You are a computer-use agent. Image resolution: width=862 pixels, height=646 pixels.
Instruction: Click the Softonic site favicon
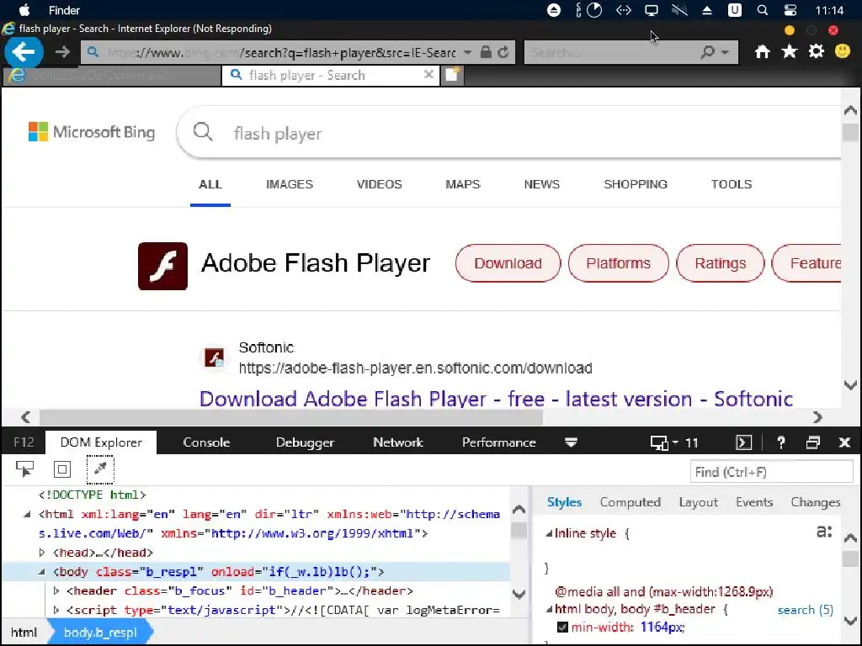click(x=215, y=357)
